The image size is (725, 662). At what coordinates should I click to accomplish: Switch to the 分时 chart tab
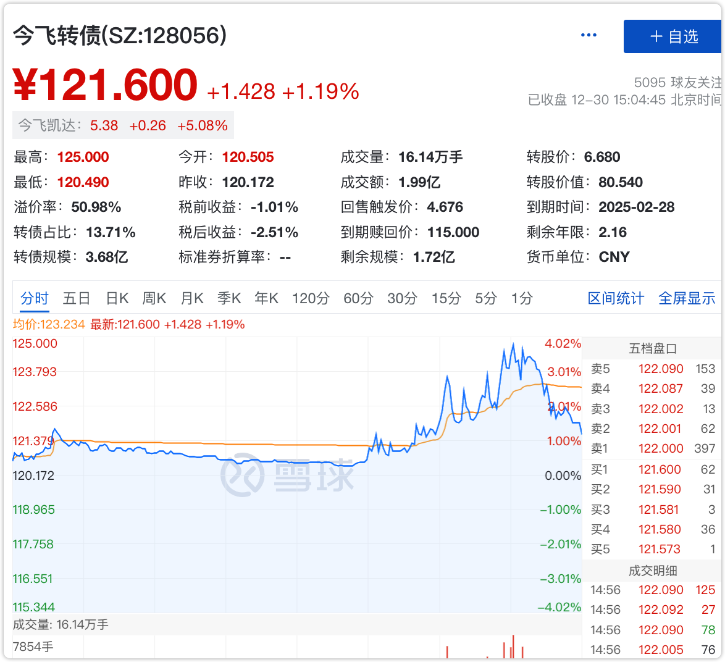[35, 299]
